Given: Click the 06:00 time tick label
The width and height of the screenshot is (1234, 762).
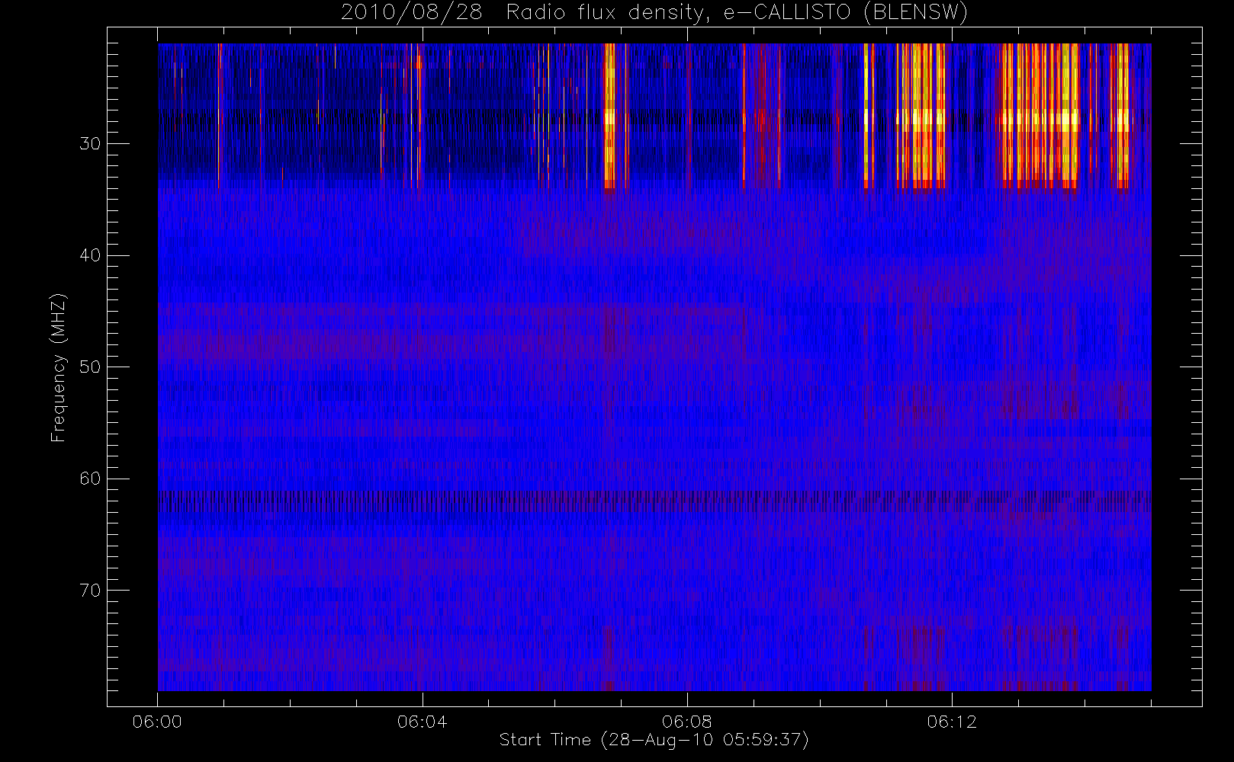Looking at the screenshot, I should pyautogui.click(x=157, y=722).
